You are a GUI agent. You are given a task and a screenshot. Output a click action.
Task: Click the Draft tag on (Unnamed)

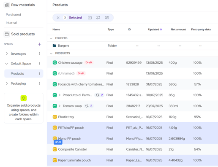point(81,73)
